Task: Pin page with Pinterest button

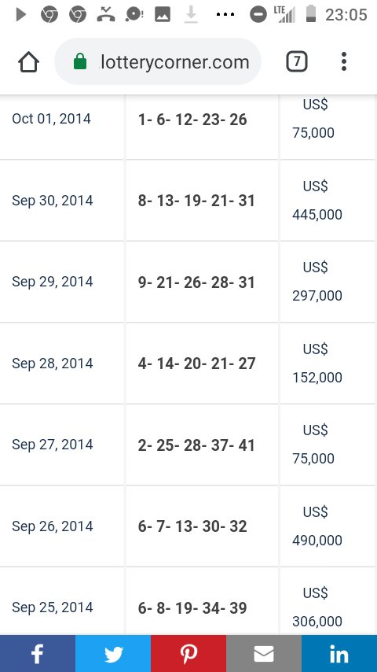Action: coord(188,654)
